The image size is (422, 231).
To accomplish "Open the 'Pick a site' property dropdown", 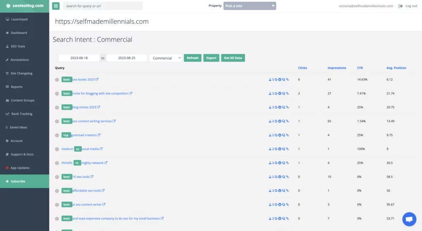I will [249, 6].
